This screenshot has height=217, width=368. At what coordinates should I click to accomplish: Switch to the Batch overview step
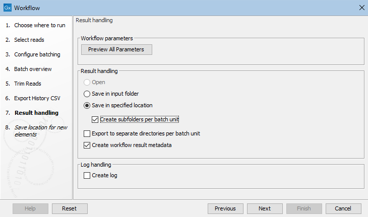click(x=33, y=69)
